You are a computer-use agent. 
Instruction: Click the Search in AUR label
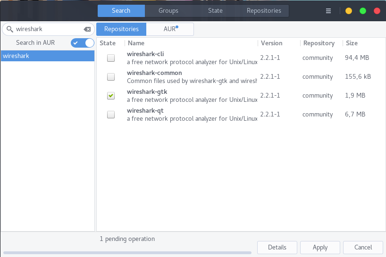[x=35, y=43]
